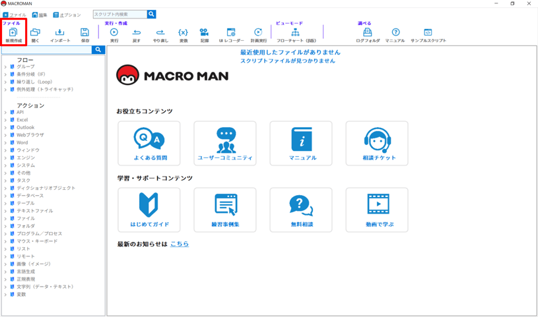Select the リスト tree item
Screen dimensions: 538x317
23,248
